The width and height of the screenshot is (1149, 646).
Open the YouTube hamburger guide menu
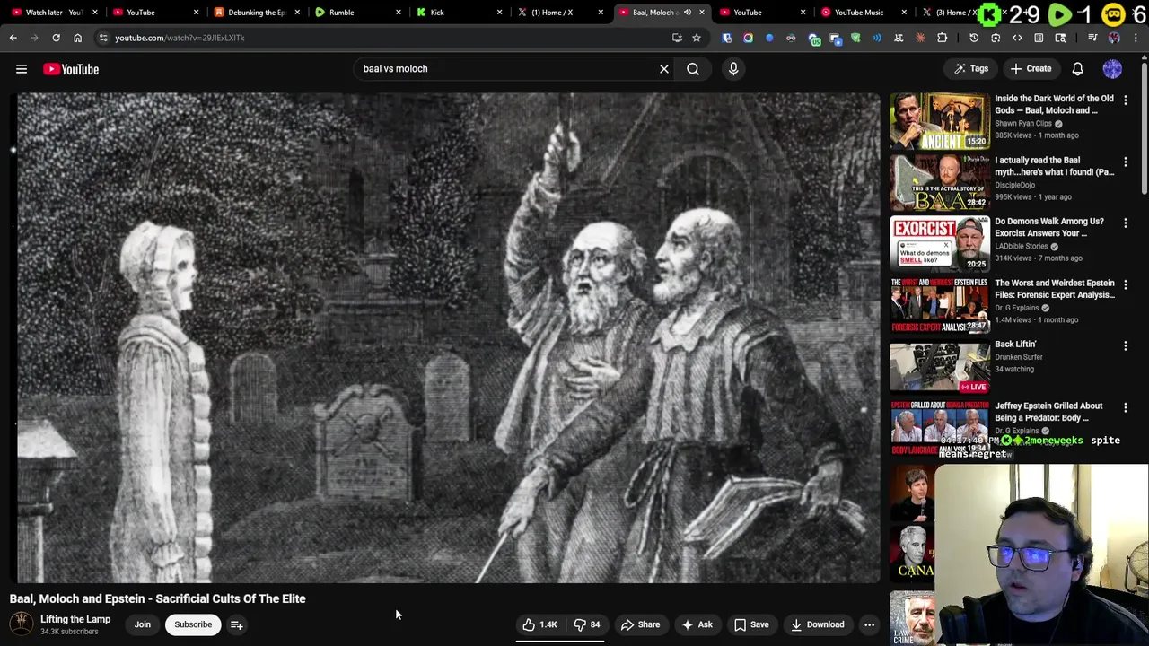point(22,69)
